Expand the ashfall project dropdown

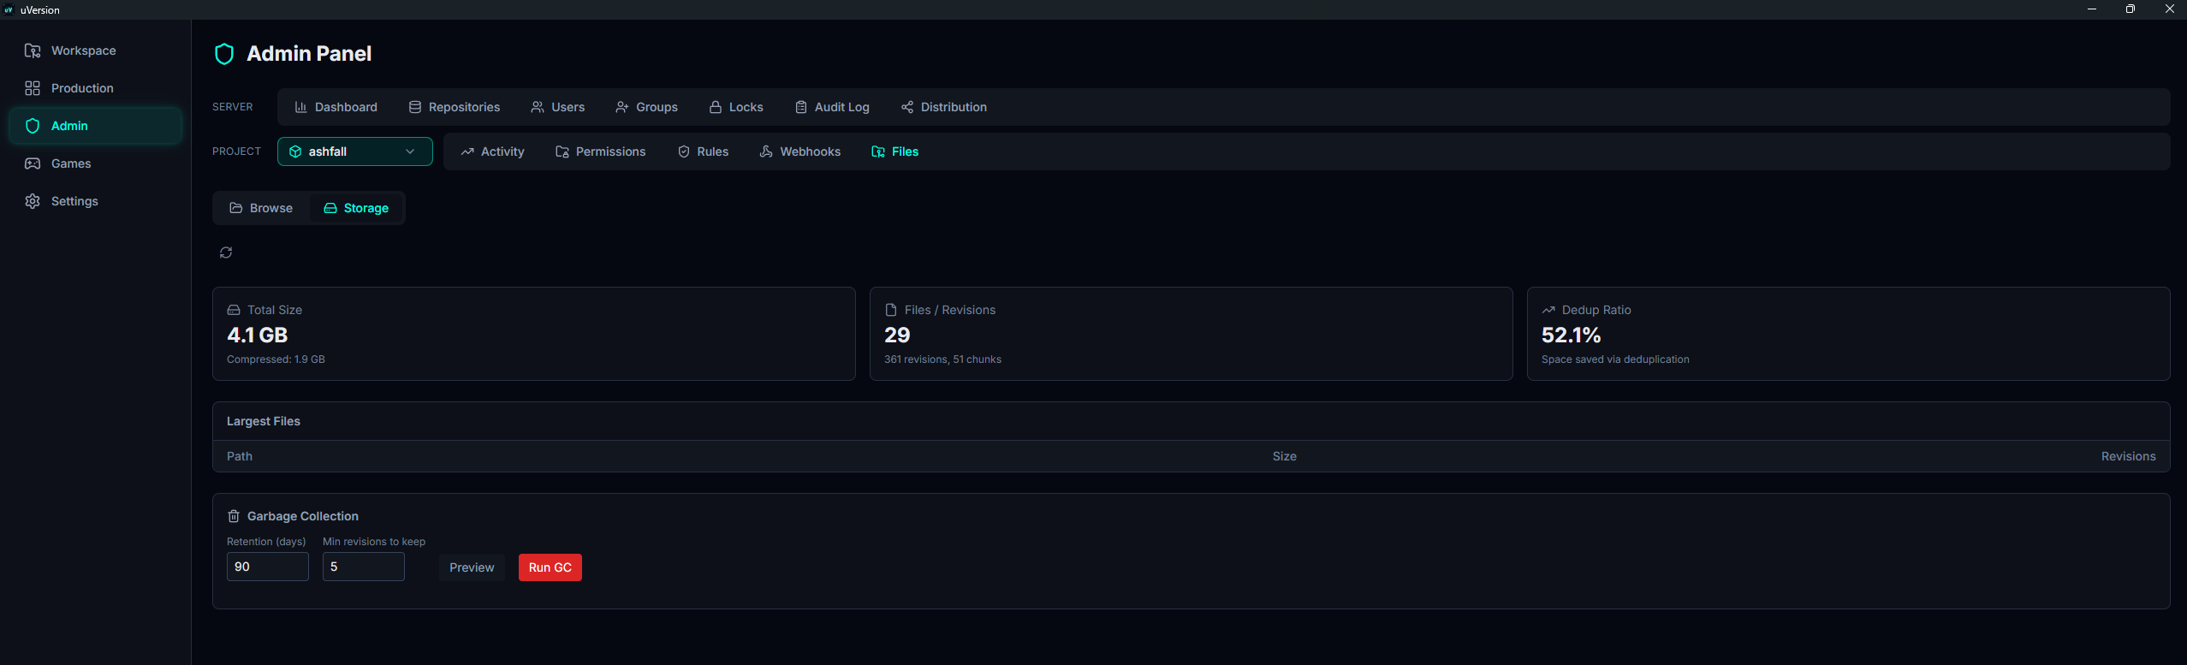(355, 151)
